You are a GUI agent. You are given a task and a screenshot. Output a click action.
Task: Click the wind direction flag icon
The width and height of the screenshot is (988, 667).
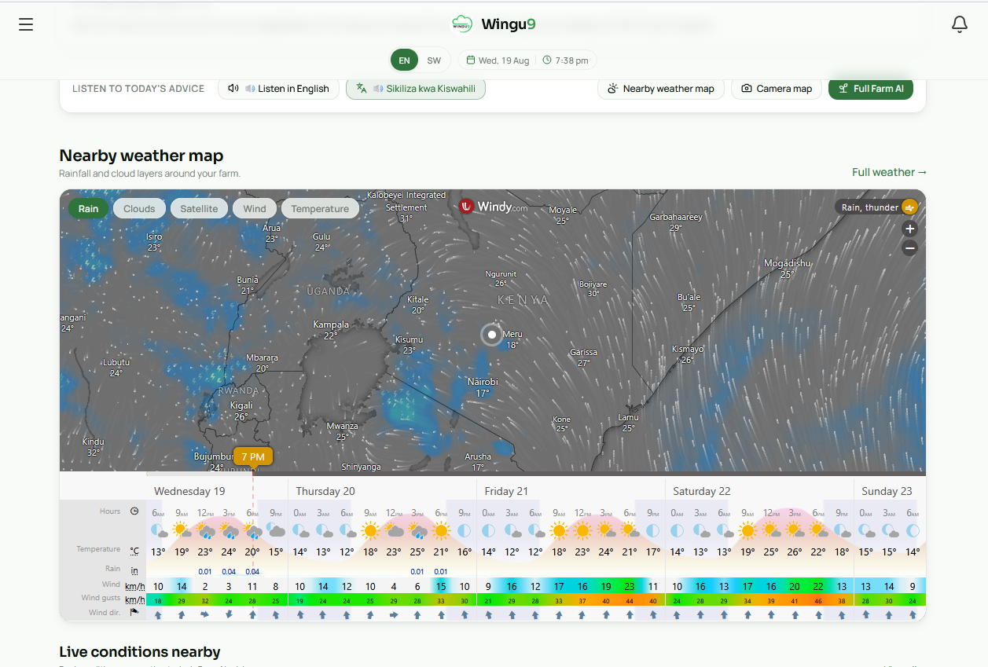coord(134,613)
